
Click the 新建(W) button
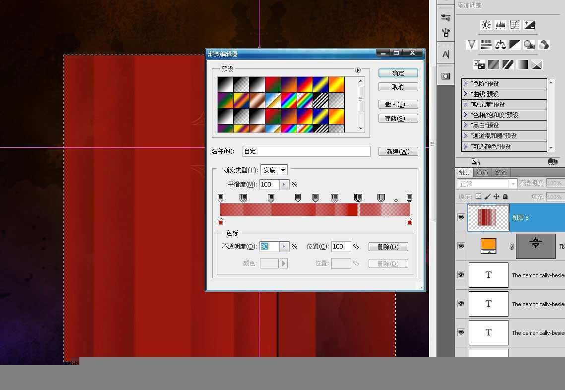click(398, 151)
